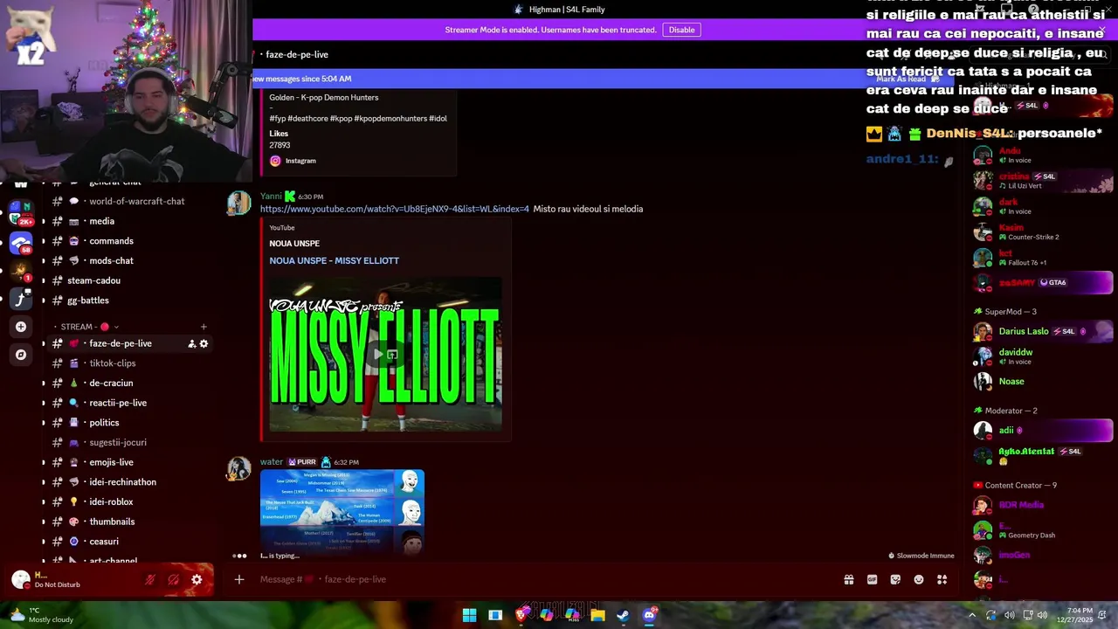Image resolution: width=1118 pixels, height=629 pixels.
Task: Open Windows Start menu
Action: [469, 615]
